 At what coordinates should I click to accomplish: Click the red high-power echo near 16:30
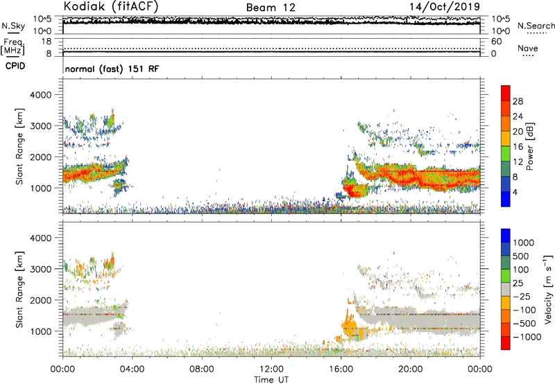coord(352,191)
